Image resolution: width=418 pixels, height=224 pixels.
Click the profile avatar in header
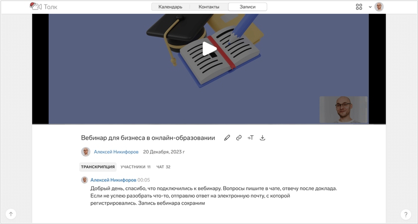379,6
